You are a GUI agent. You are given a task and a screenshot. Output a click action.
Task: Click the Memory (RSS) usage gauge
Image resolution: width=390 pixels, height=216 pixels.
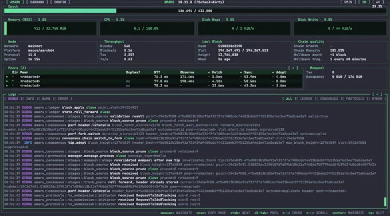50,28
